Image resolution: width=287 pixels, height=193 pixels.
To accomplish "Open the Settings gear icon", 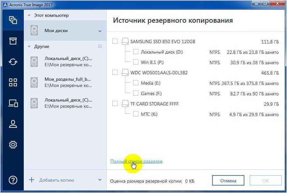I will (13, 145).
